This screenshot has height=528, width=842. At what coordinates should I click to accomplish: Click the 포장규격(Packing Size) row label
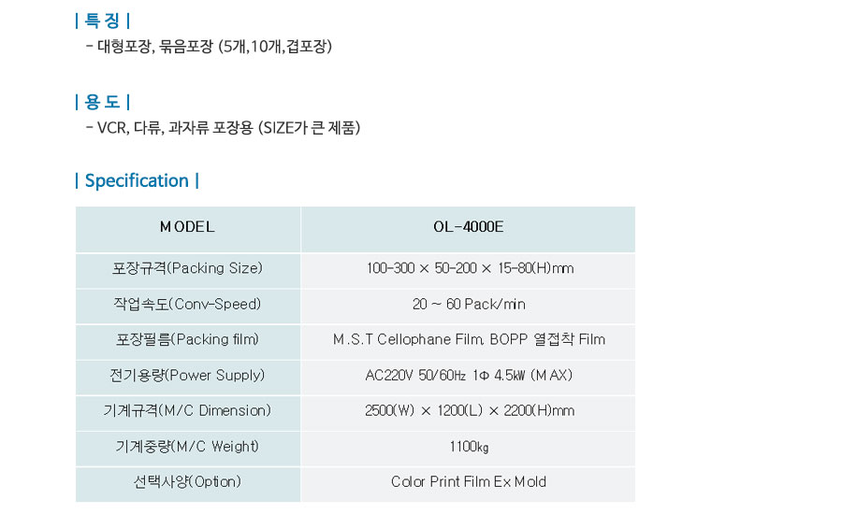coord(187,268)
